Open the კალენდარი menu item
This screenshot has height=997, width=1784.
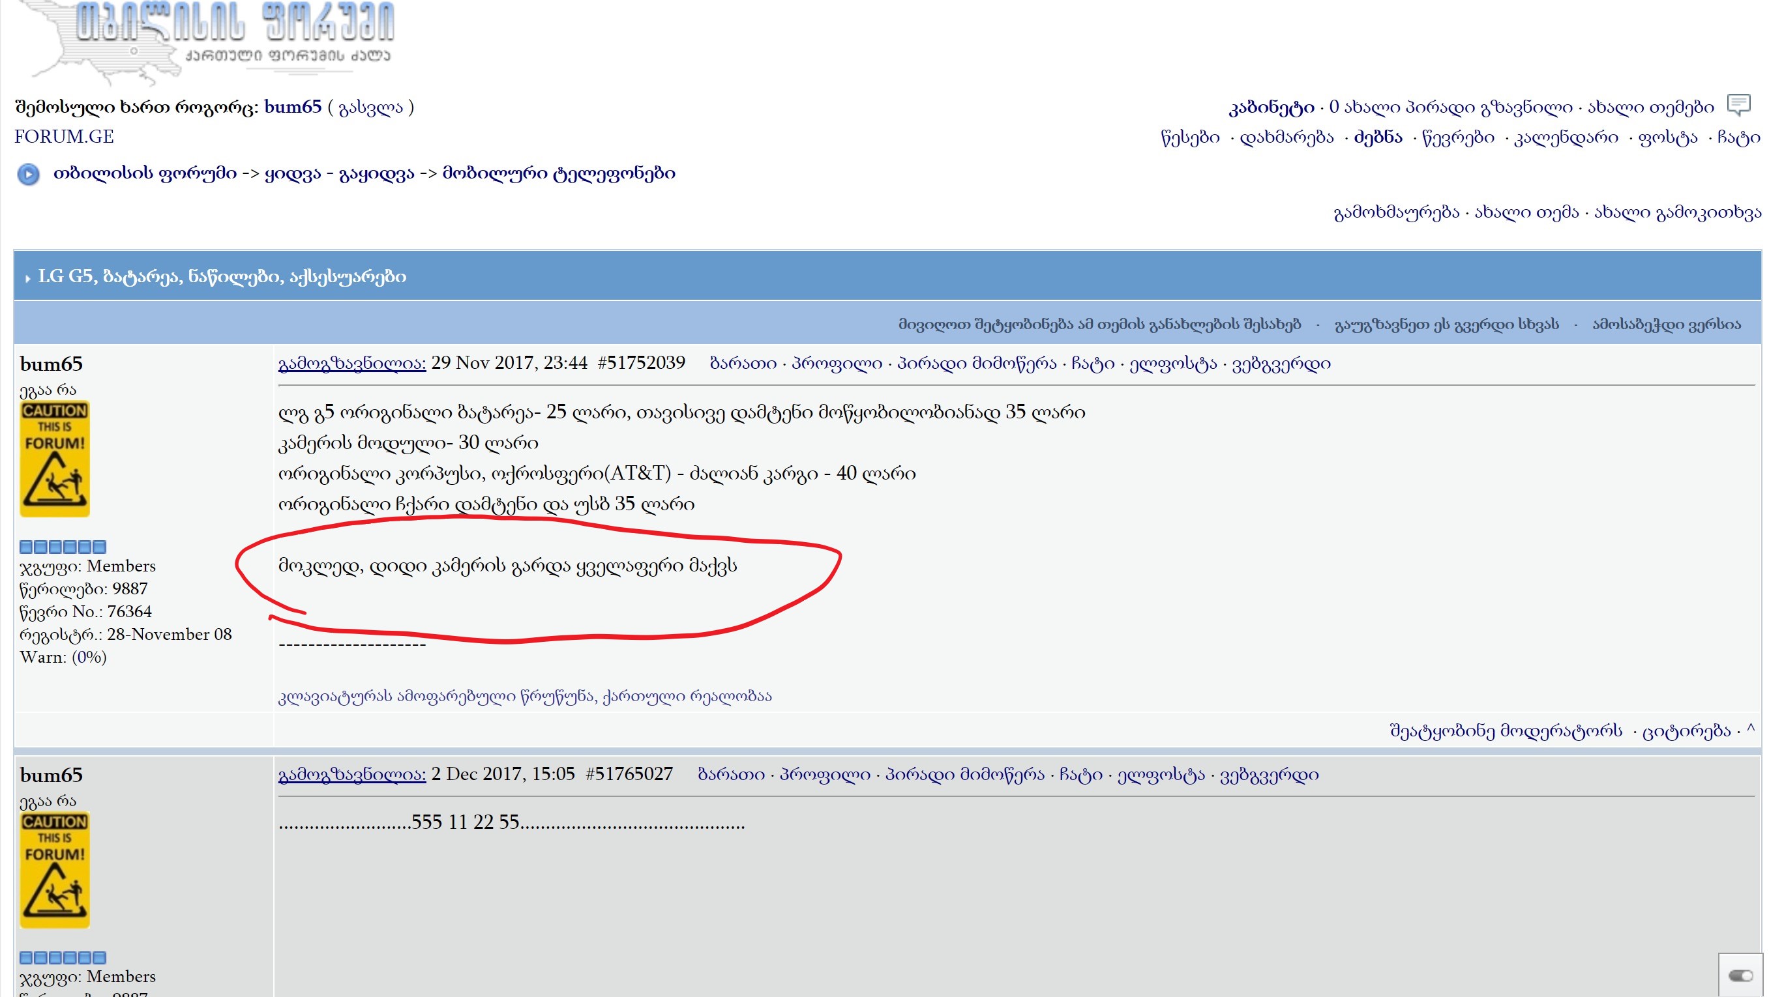point(1566,137)
